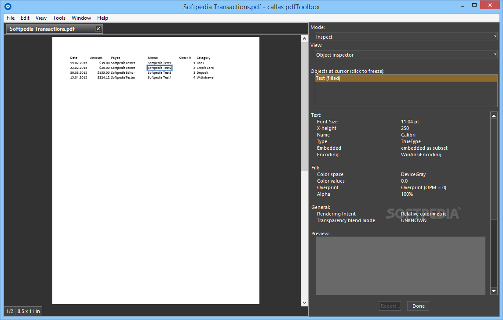Screen dimensions: 503x320
Task: Click the Font Size value 11.04 pt
Action: click(x=410, y=122)
